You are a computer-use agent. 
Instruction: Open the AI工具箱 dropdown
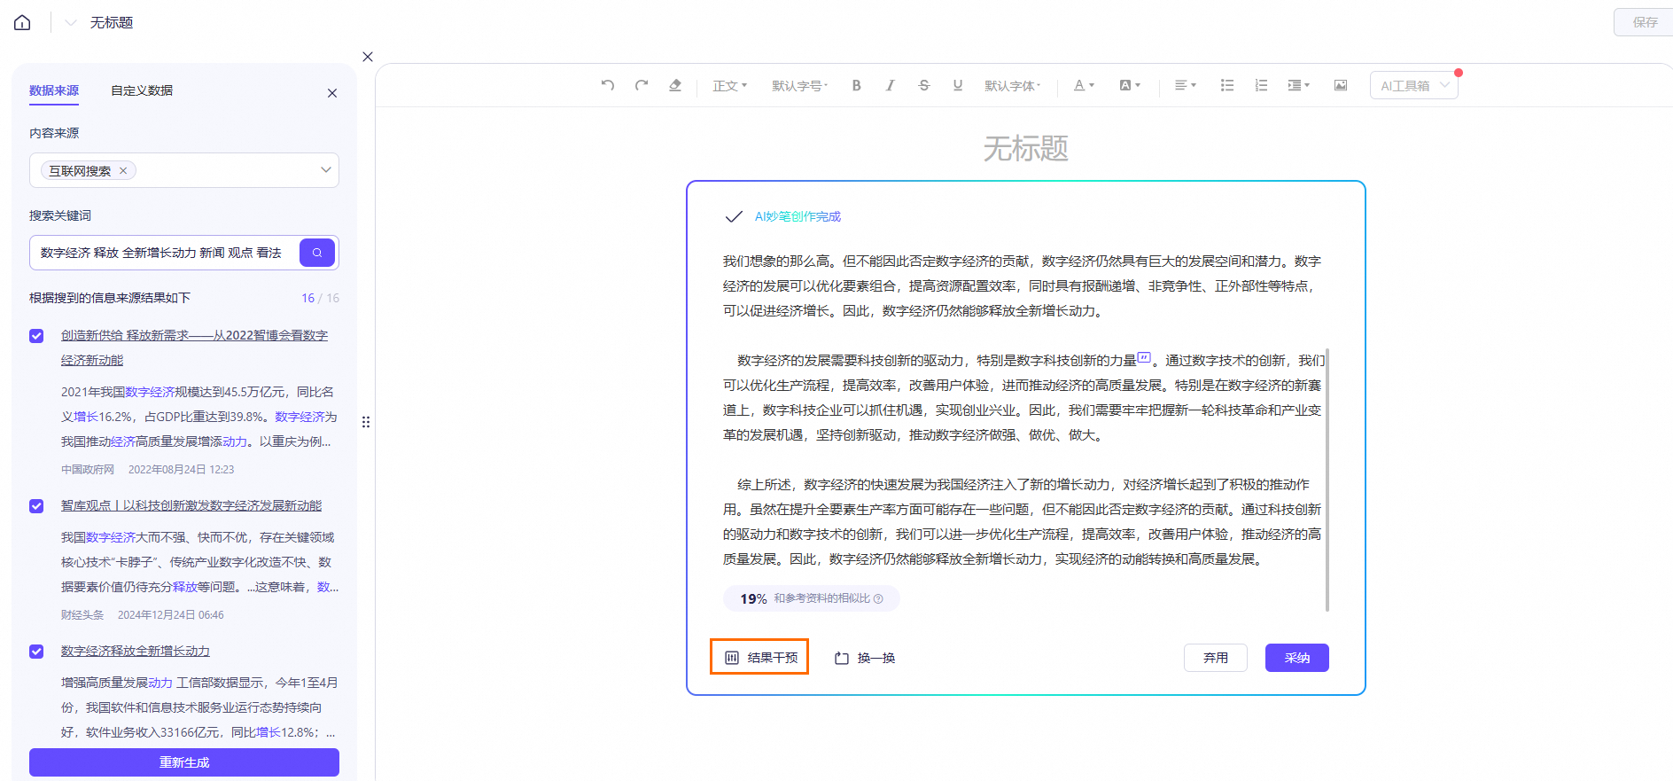(x=1414, y=85)
